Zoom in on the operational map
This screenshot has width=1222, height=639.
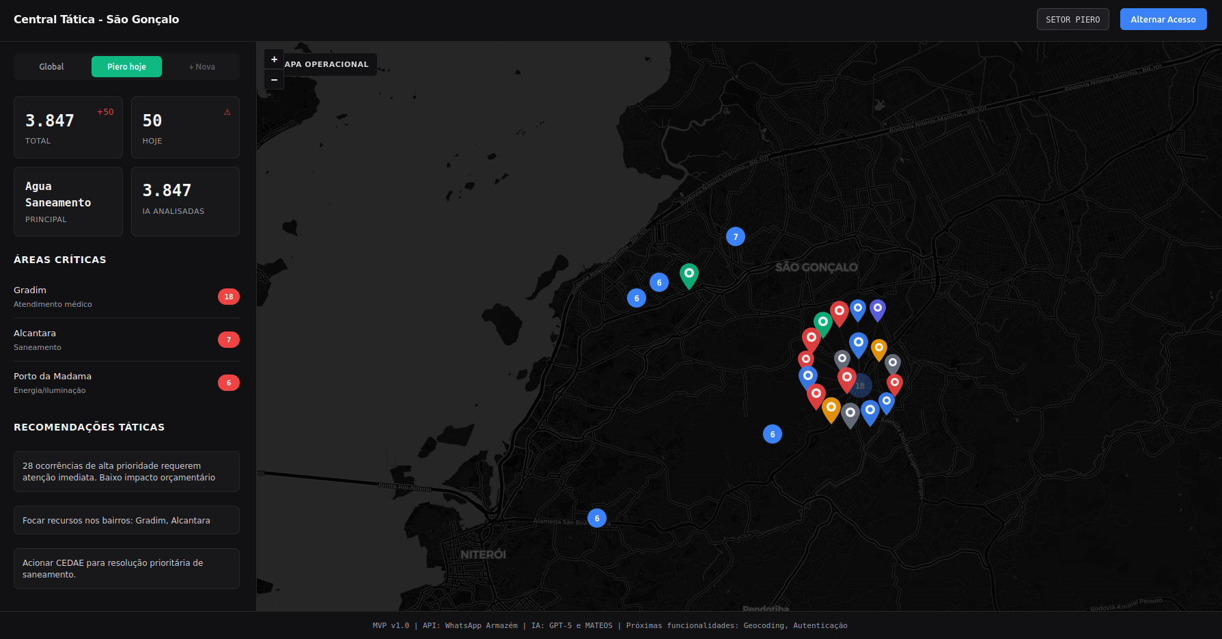tap(274, 59)
